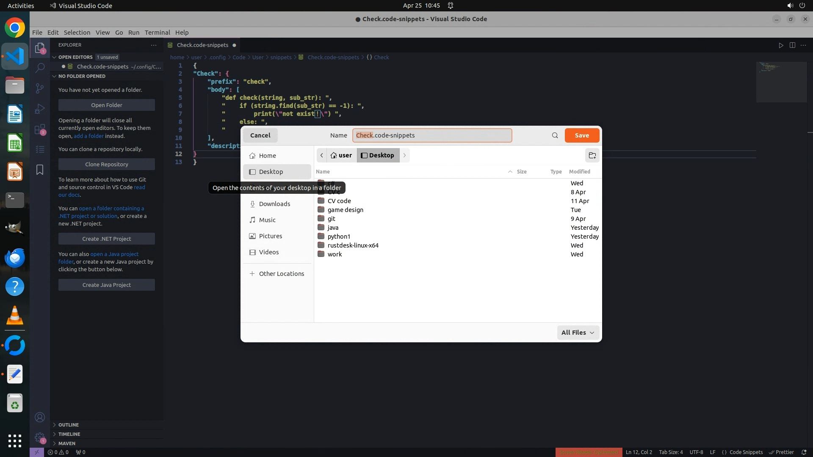Collapse the OPEN EDITORS section
813x457 pixels.
pos(75,57)
